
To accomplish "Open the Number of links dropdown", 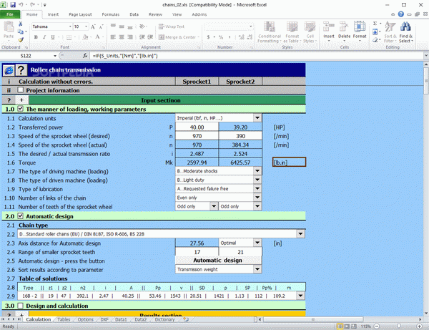I will 257,198.
